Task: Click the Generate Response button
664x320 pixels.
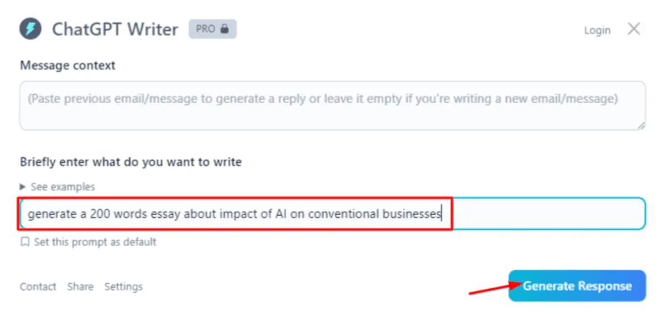Action: pyautogui.click(x=577, y=286)
